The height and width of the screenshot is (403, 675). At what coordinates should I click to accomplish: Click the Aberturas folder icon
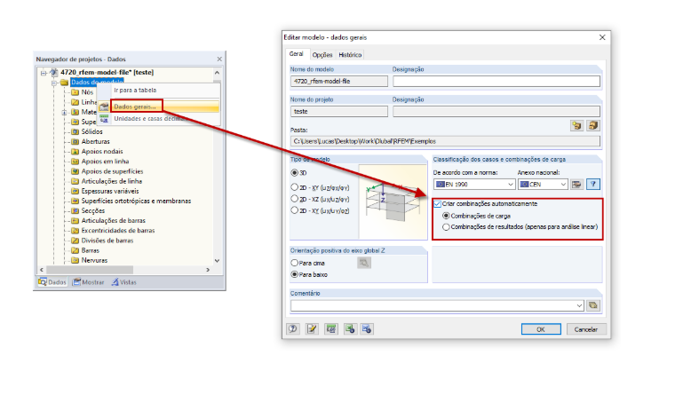[75, 141]
